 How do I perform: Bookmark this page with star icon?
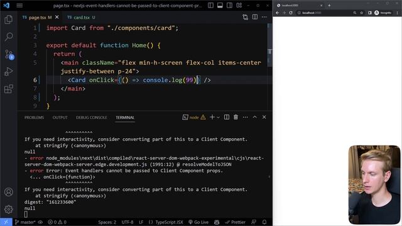(362, 13)
